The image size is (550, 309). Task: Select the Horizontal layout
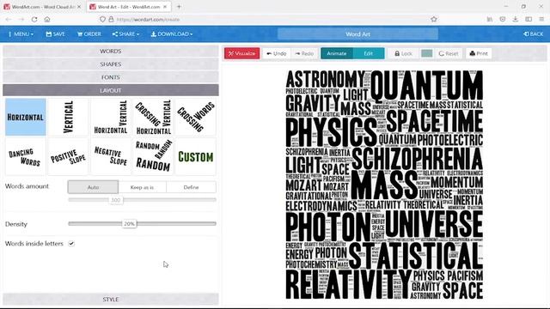pos(26,117)
